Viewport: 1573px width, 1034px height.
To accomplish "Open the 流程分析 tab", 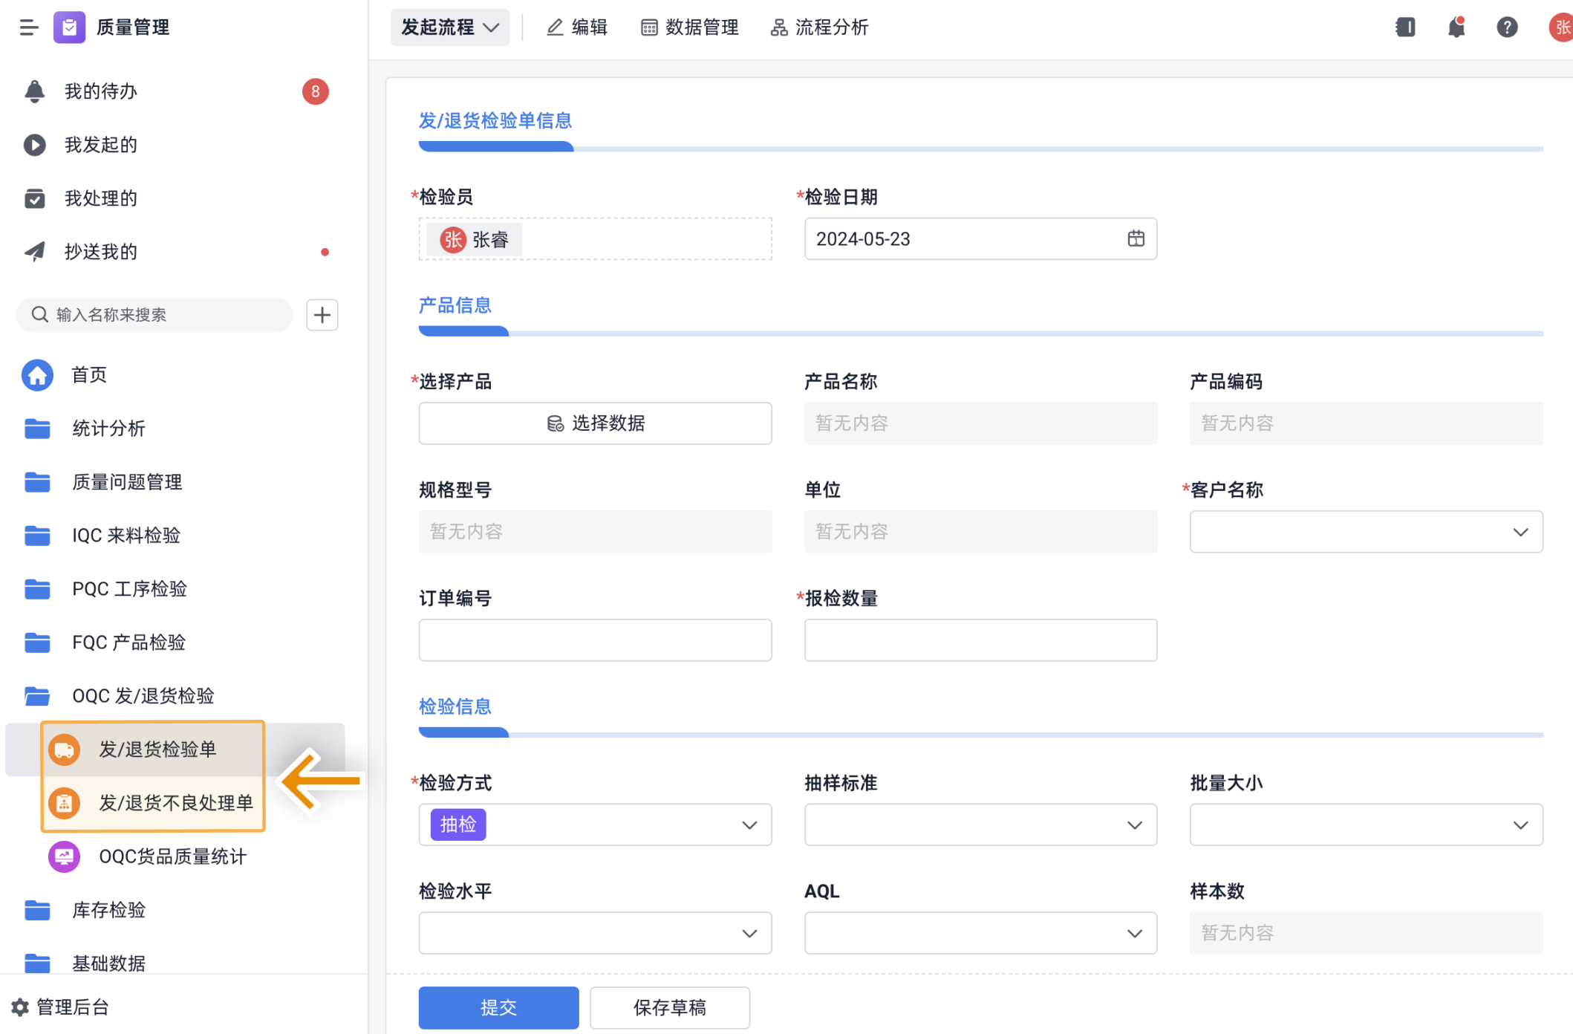I will pos(820,27).
